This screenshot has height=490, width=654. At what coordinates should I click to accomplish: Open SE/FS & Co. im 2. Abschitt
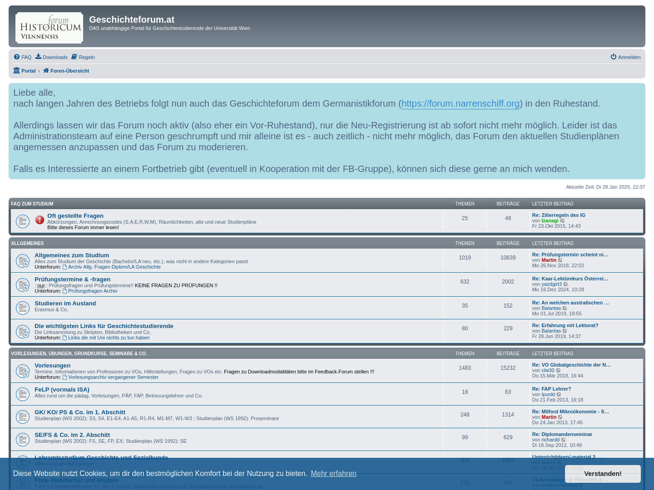(x=72, y=435)
